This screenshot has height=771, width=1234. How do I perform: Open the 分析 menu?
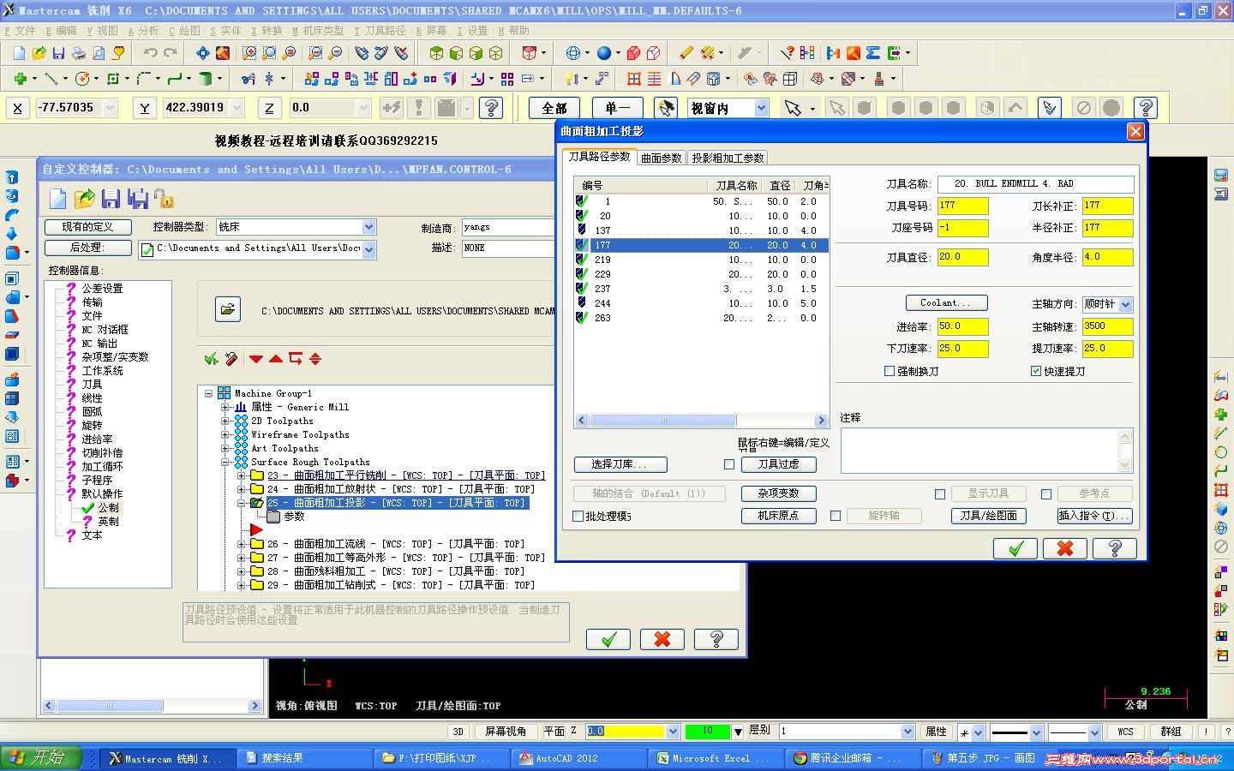pyautogui.click(x=143, y=31)
